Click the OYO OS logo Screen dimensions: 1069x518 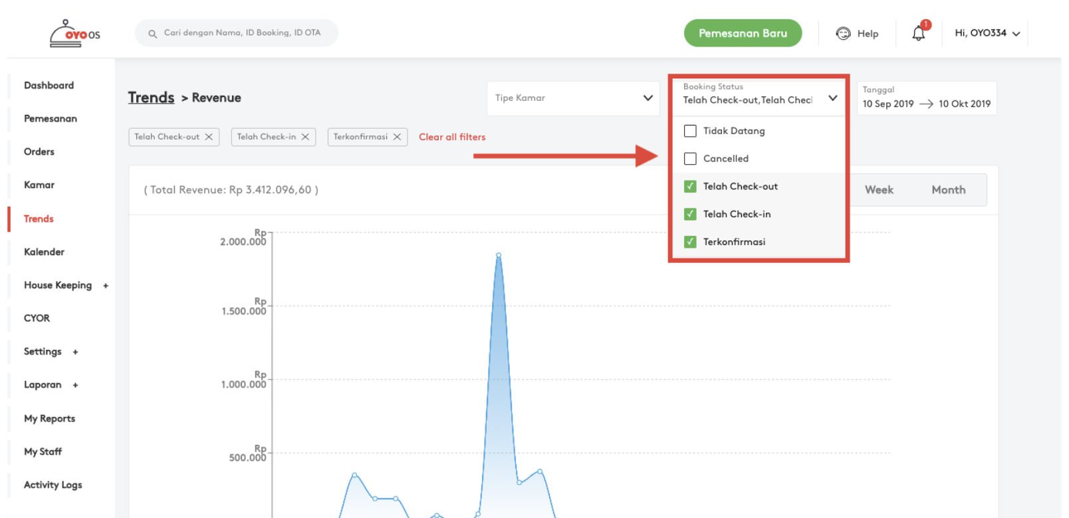(75, 33)
